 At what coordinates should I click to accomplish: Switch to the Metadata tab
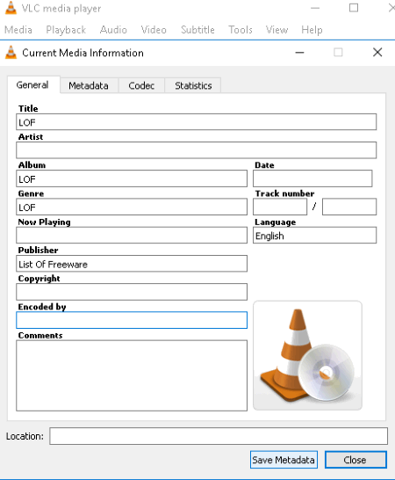click(89, 85)
